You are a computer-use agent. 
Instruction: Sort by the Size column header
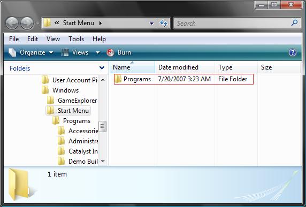[279, 67]
